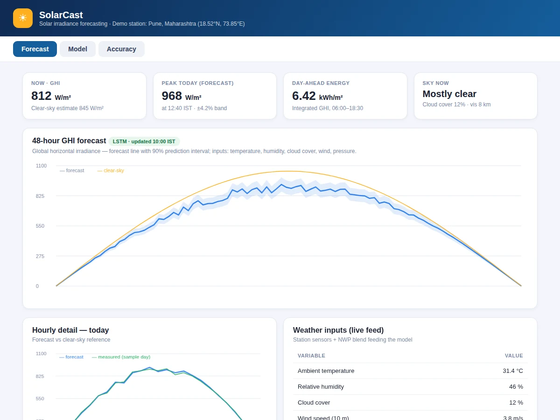Image resolution: width=560 pixels, height=420 pixels.
Task: Click Cloud cover 12% · vis 8 km text
Action: coord(456,105)
